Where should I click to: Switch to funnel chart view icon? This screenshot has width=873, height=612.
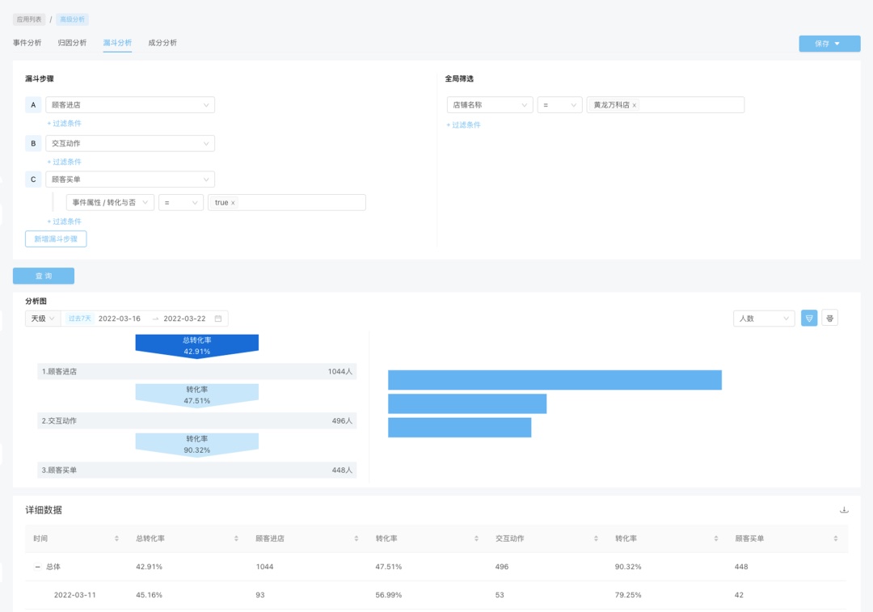(809, 319)
